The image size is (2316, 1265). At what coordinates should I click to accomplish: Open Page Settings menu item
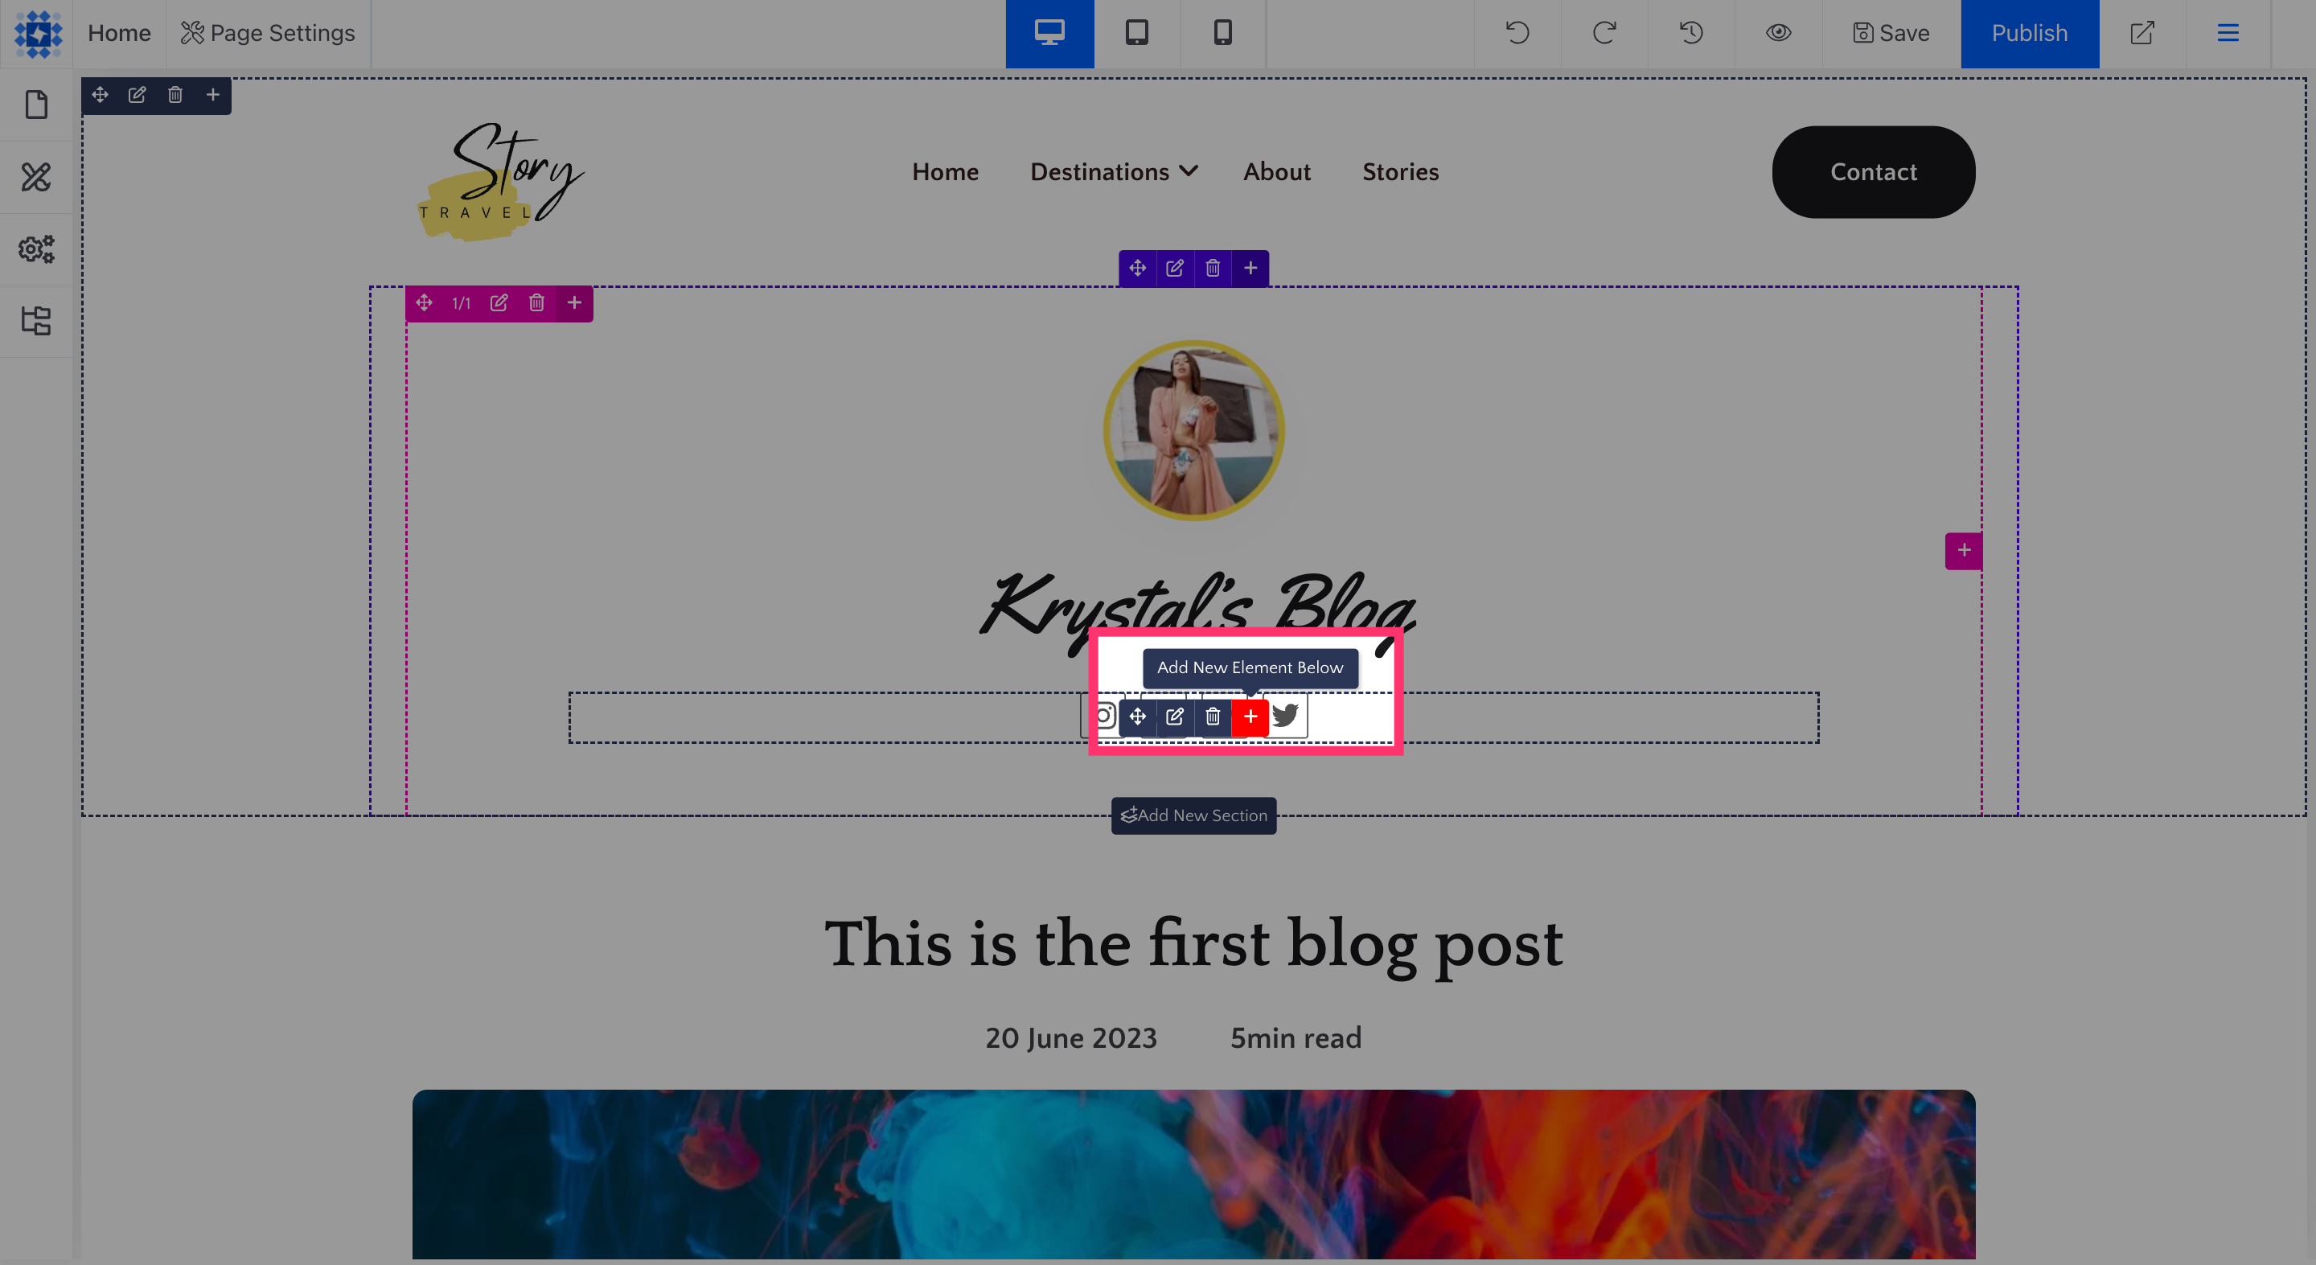click(x=268, y=31)
